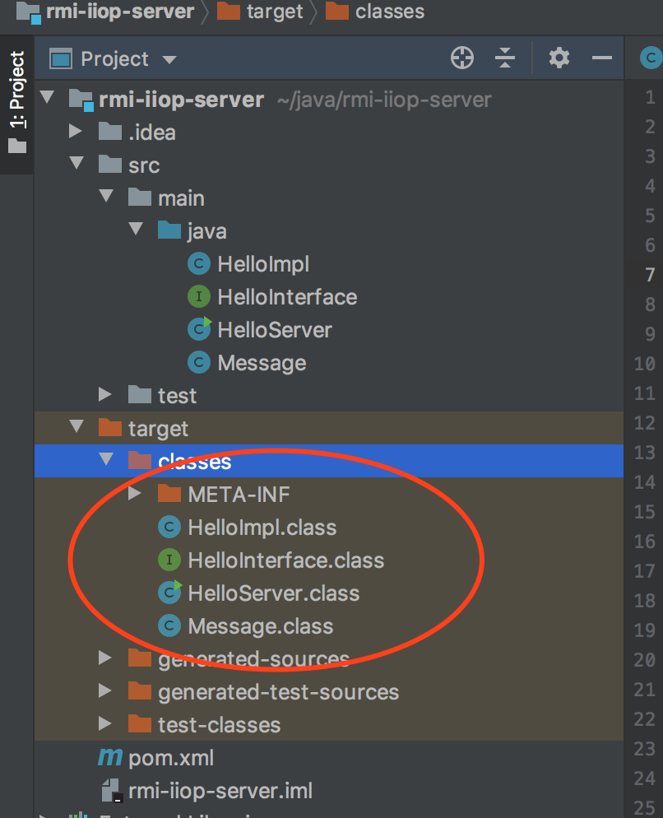
Task: Collapse the target folder
Action: click(76, 427)
